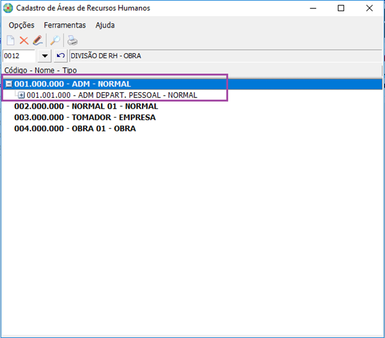This screenshot has height=338, width=385.
Task: Click the code field containing 0012
Action: pyautogui.click(x=19, y=56)
